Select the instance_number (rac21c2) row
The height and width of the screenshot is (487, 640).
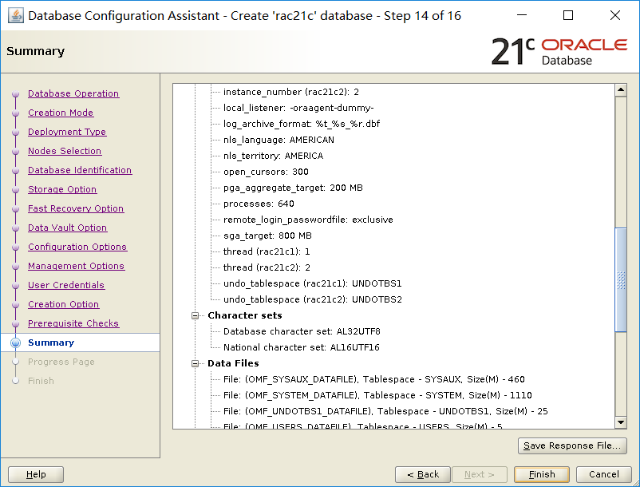point(291,92)
